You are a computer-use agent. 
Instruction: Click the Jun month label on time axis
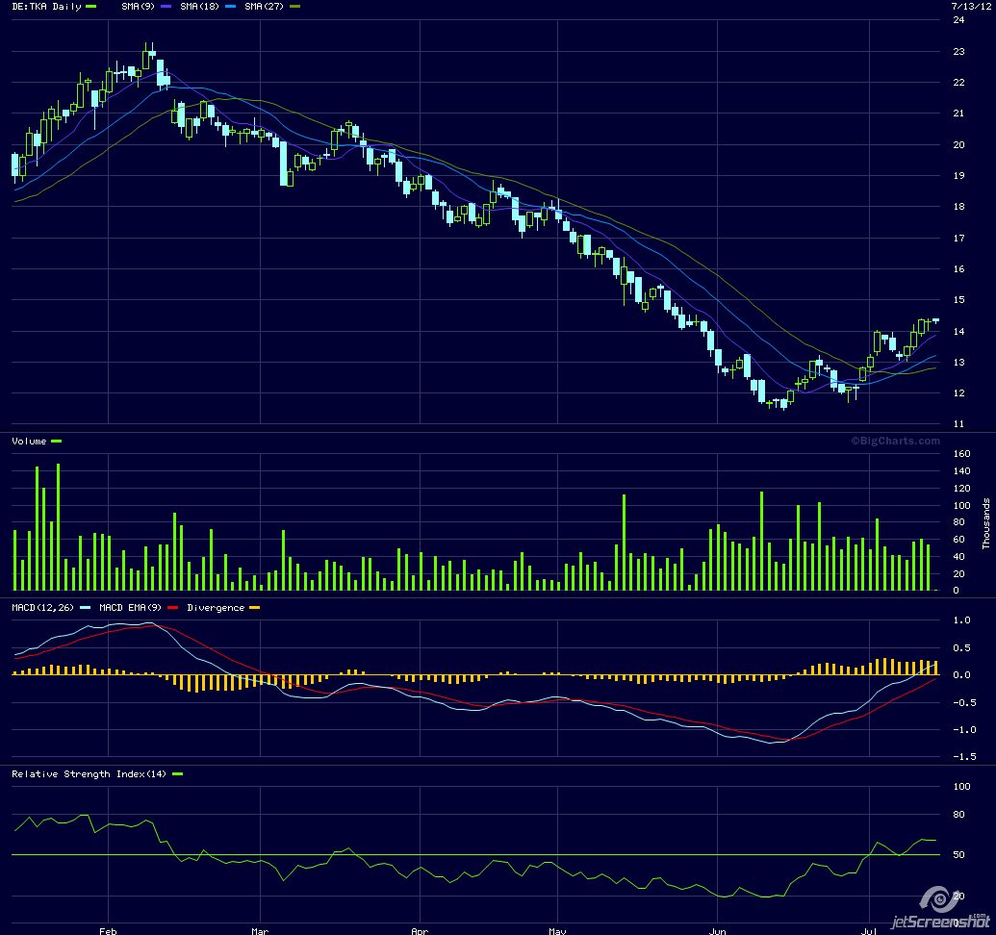[717, 930]
